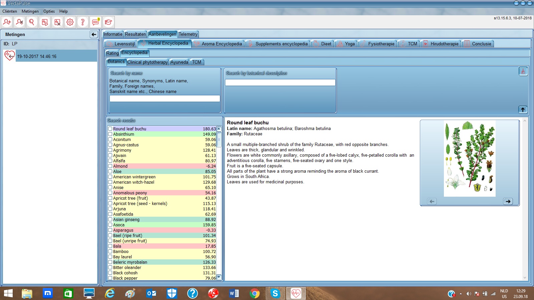This screenshot has width=534, height=300.
Task: Show the next plant image
Action: coord(508,201)
